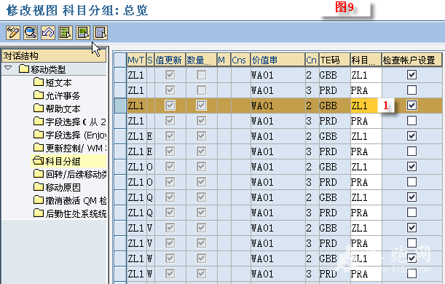
Task: Edit 科目 field ZL1 in ZL1 Q GBB row
Action: tap(366, 197)
